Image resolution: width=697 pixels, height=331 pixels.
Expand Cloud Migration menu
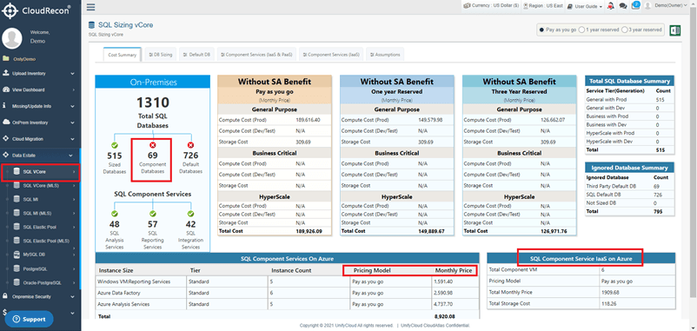coord(40,139)
